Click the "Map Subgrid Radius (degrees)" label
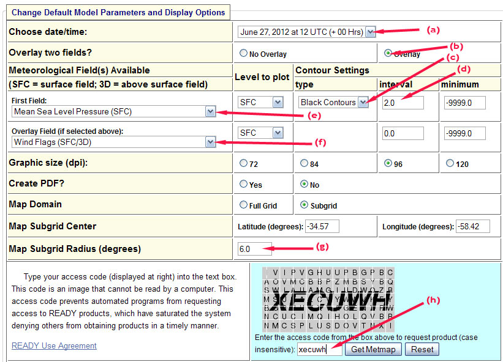 [75, 249]
